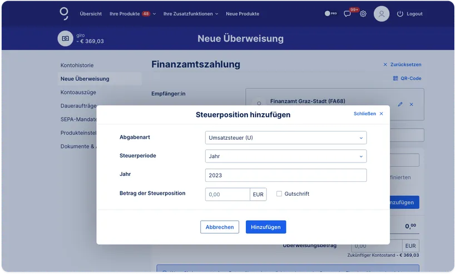Viewport: 456px width, 274px height.
Task: Click the giro account cash icon
Action: (x=66, y=38)
